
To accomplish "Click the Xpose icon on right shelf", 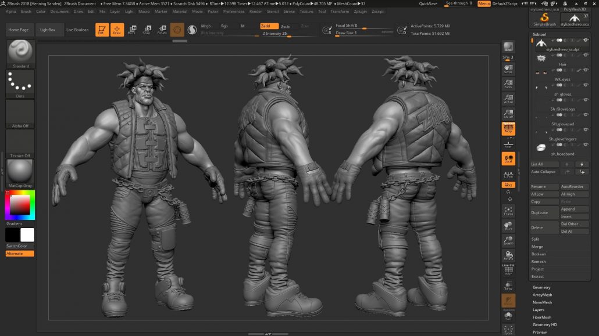I will pyautogui.click(x=508, y=330).
